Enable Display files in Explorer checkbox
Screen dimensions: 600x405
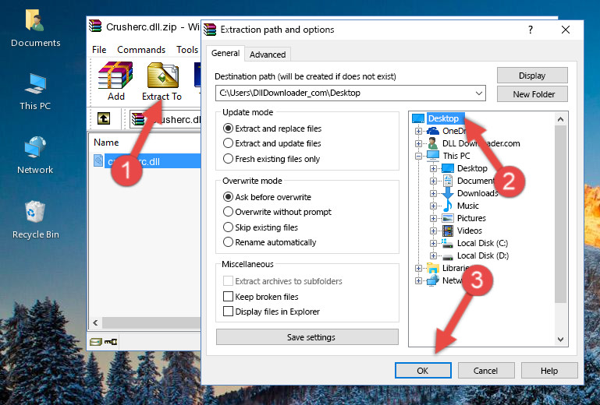coord(228,312)
